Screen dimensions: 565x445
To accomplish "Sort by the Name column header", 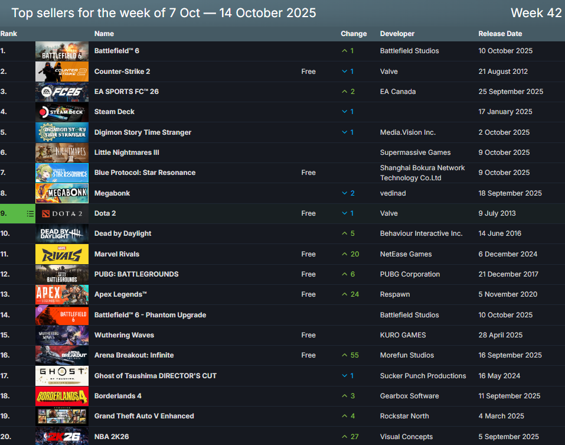I will pyautogui.click(x=104, y=34).
